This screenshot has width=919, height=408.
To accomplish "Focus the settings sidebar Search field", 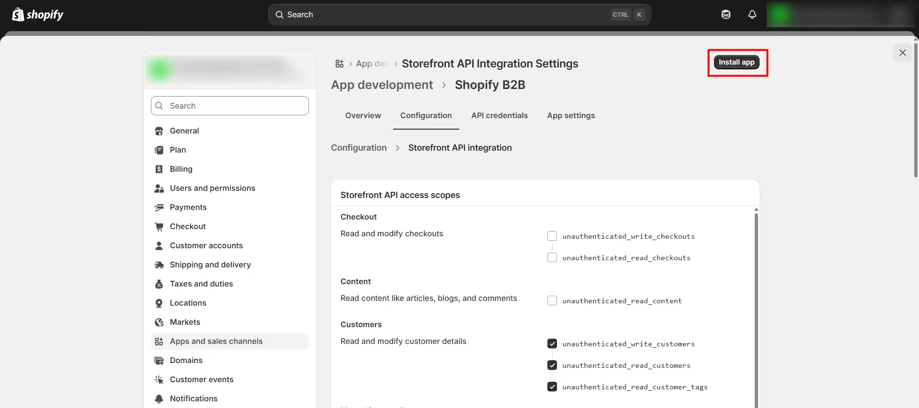I will (230, 106).
